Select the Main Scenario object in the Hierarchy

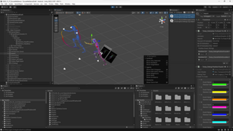coord(15,30)
